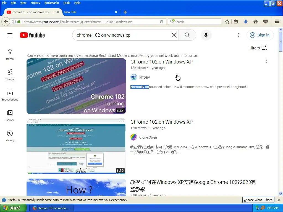Click the system tray clock 8:43 AM
Screen dimensions: 283x212
273,208
